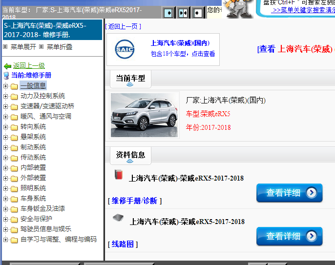335x265 pixels.
Task: Select 车身系统 tree item label
Action: (33, 198)
